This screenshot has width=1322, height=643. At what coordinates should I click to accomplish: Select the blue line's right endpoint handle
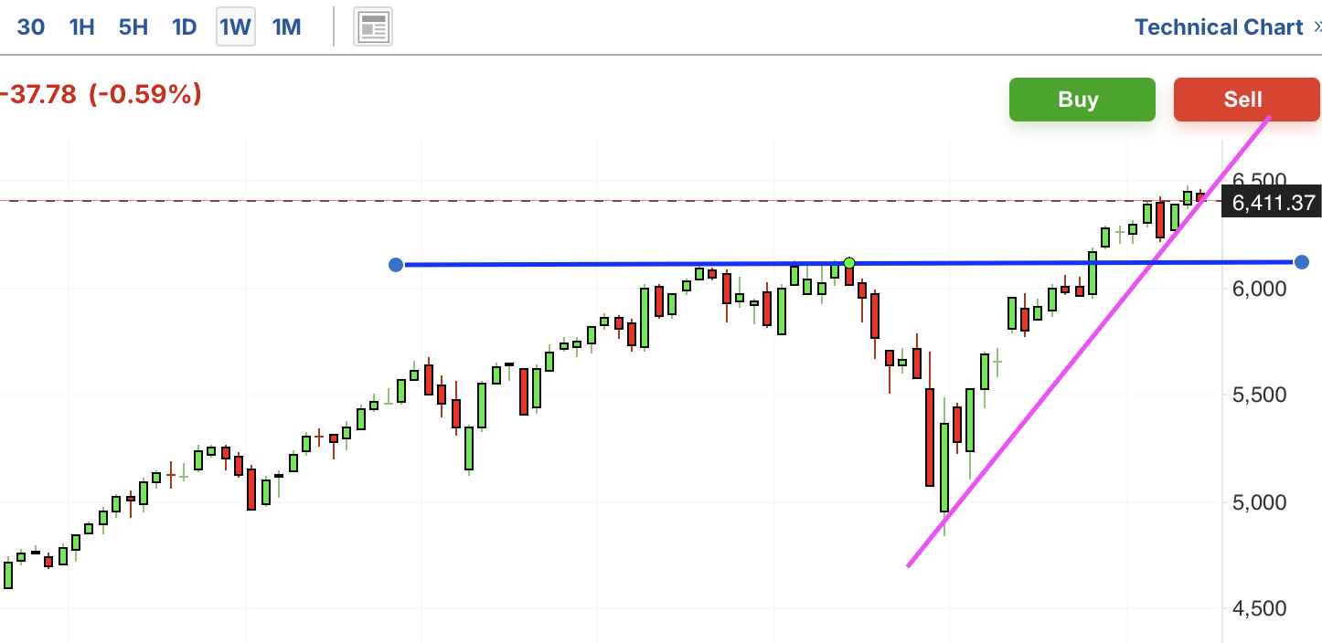coord(1301,262)
